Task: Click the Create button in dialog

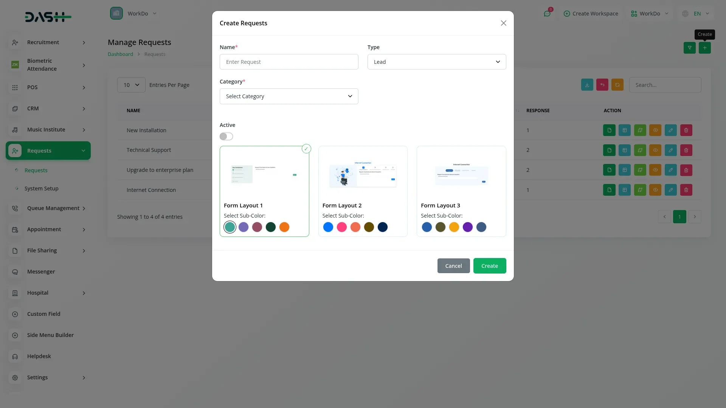Action: pos(489,266)
